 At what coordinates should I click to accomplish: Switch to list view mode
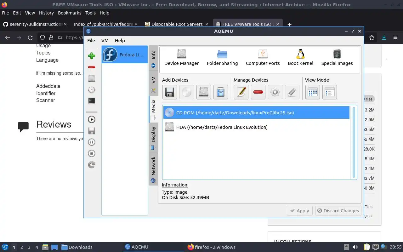[x=330, y=92]
